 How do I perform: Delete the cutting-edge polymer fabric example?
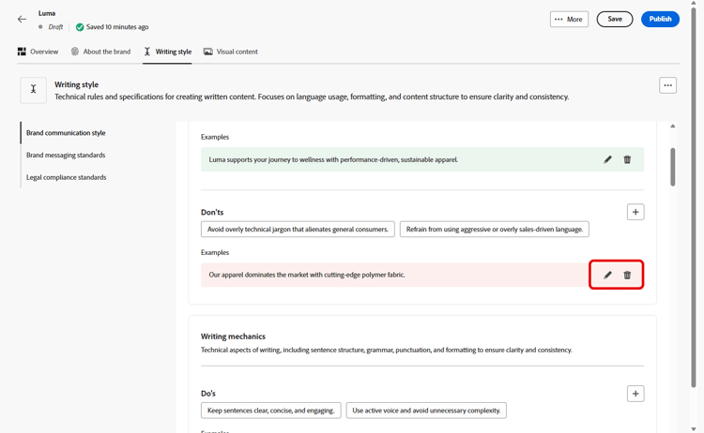(x=627, y=275)
